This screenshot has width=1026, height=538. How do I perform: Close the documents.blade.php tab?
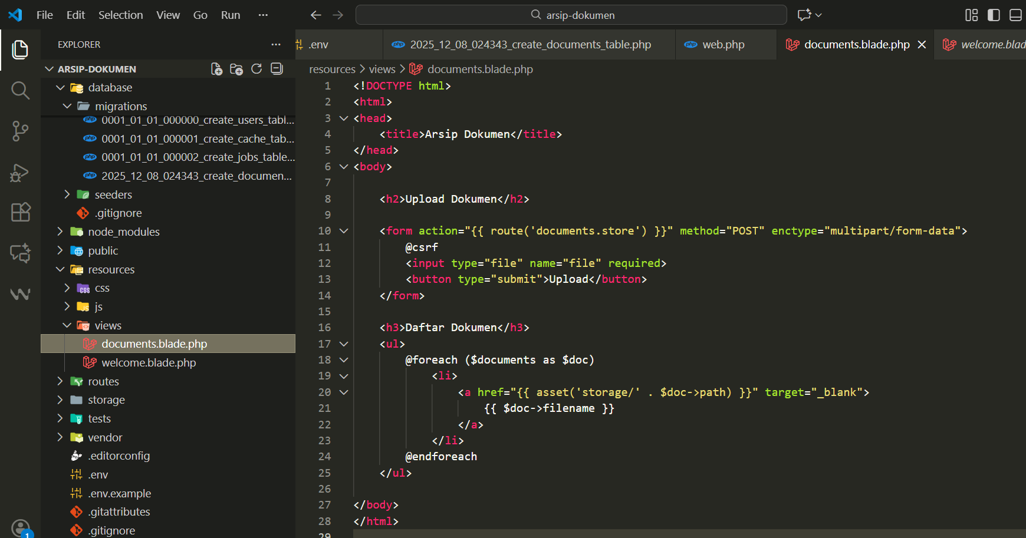[922, 45]
